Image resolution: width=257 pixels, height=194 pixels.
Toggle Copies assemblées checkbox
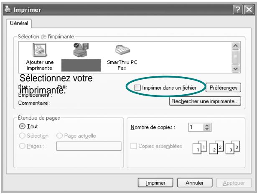click(134, 146)
